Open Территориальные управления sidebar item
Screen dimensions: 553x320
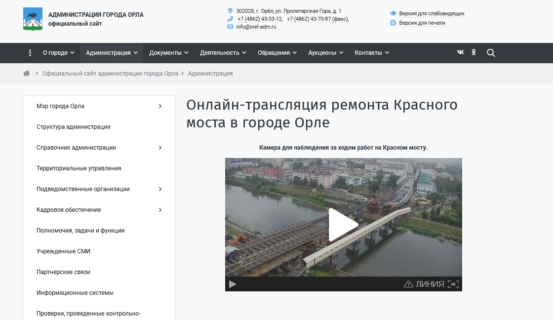79,168
